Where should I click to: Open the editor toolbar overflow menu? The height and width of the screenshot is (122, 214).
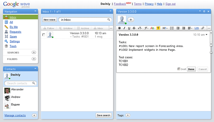click(x=209, y=28)
